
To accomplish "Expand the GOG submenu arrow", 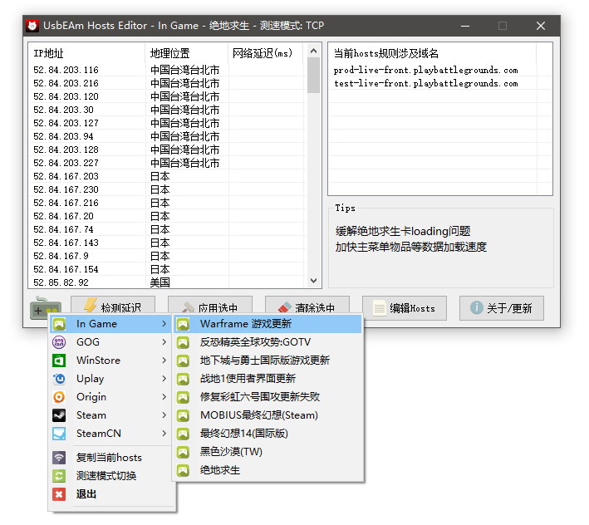I will [164, 342].
